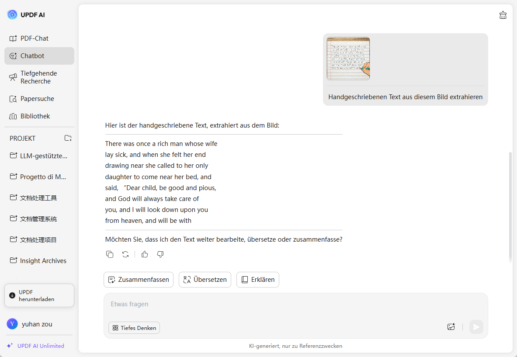Click 'KI-generiert, nur zu Referenzzwecken' notice

click(x=295, y=346)
